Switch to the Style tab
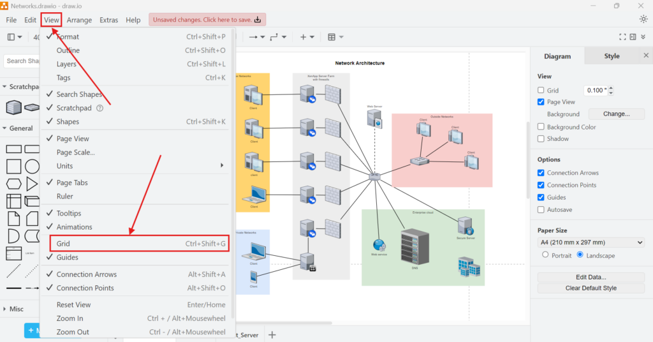The height and width of the screenshot is (342, 653). 612,56
